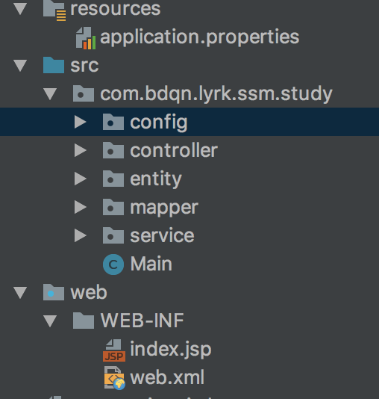Select index.jsp in the tree
Viewport: 379px width, 399px height.
click(171, 350)
